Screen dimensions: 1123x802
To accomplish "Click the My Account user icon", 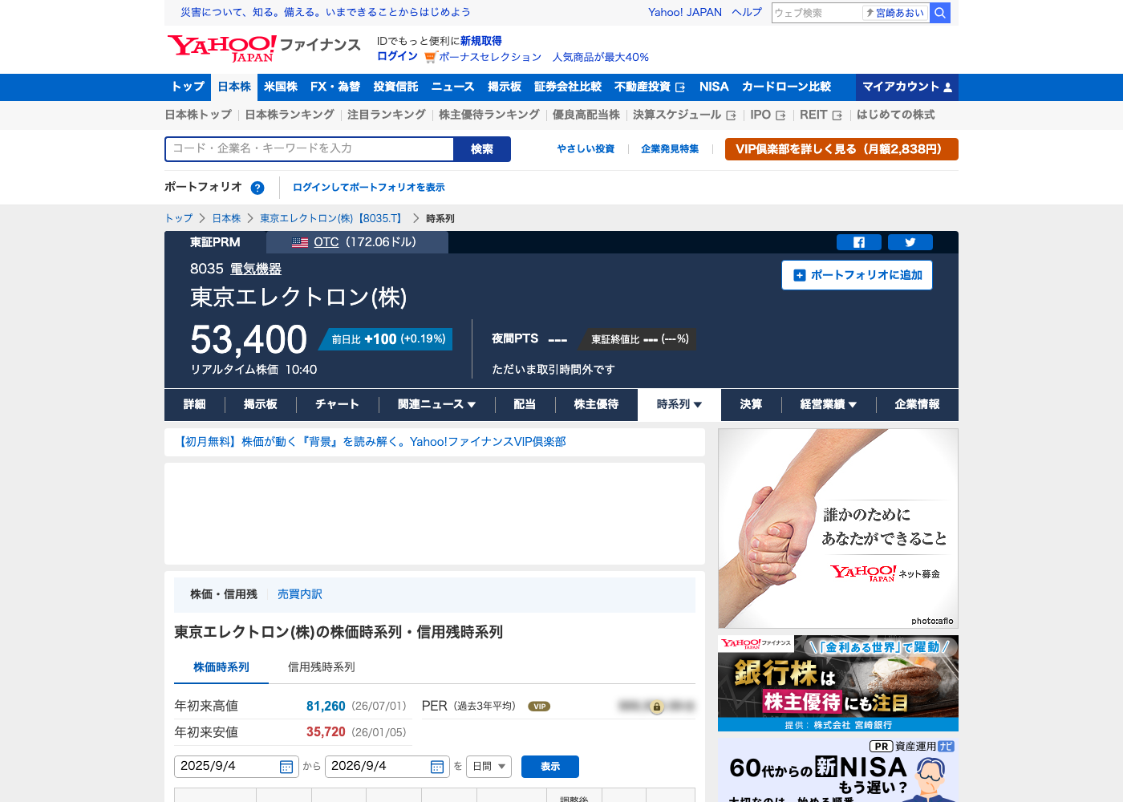I will click(x=947, y=87).
